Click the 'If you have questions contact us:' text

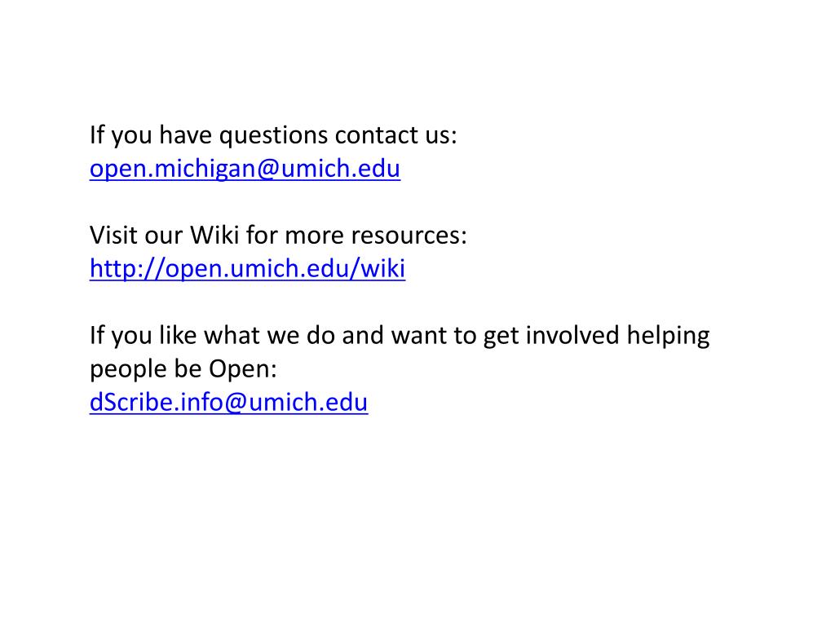(273, 135)
